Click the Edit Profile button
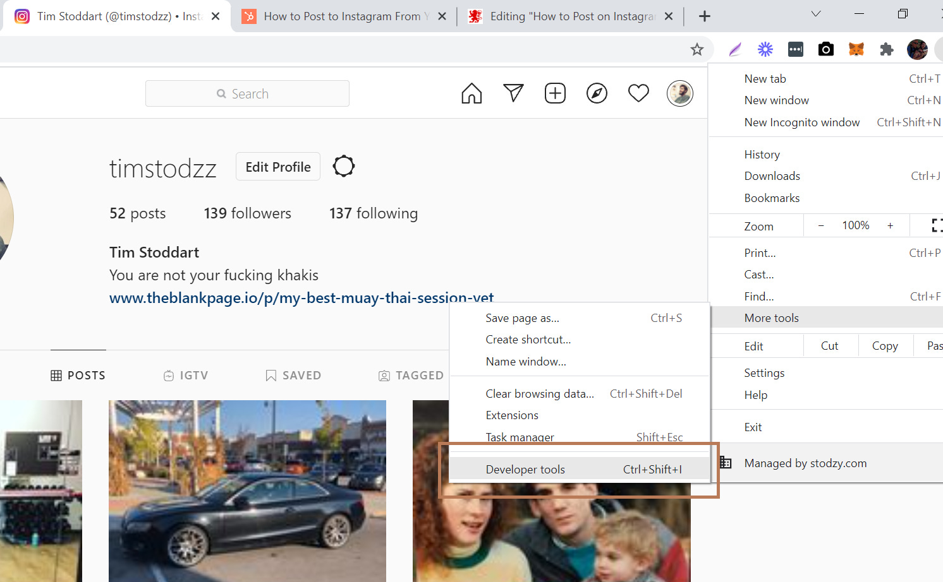943x582 pixels. point(278,167)
